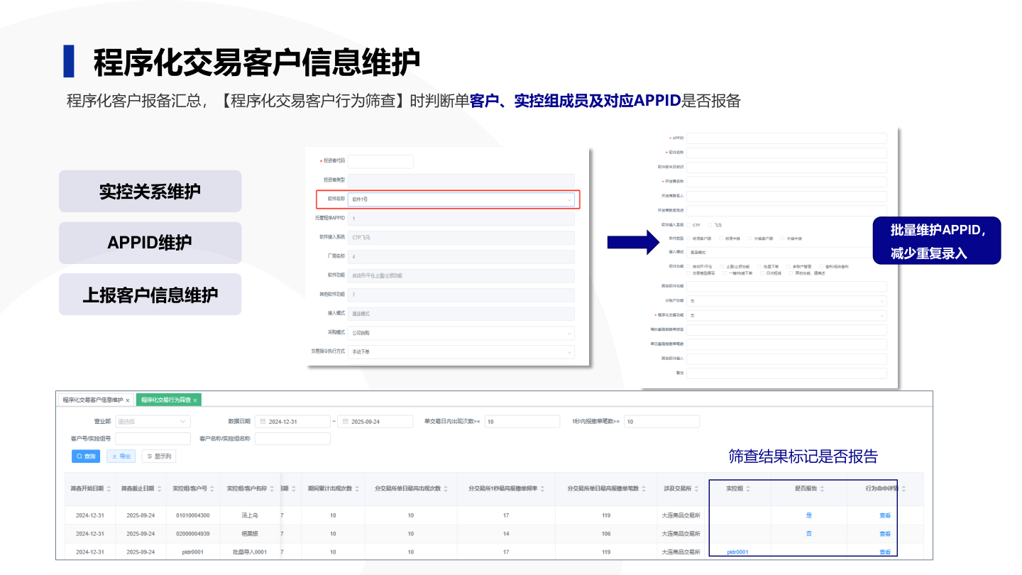Focus the 单交易日内出现次数>= input field
The image size is (1022, 575).
(x=522, y=422)
